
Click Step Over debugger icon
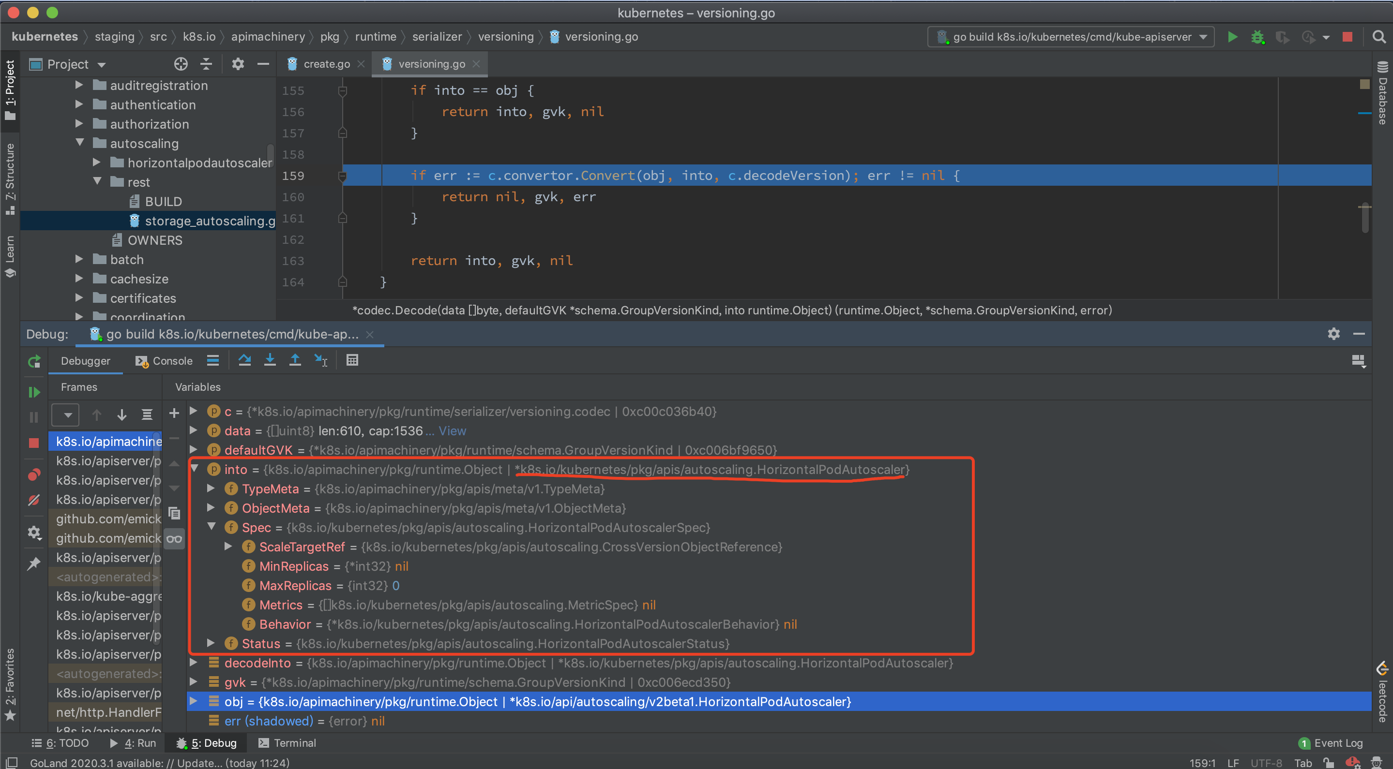click(244, 360)
